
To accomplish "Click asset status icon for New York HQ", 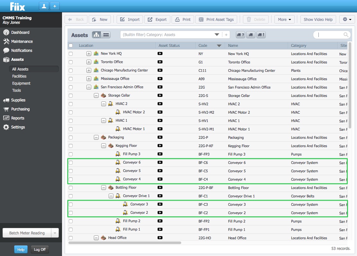I will pyautogui.click(x=160, y=54).
